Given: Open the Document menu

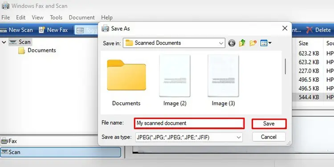Looking at the screenshot, I should tap(82, 17).
